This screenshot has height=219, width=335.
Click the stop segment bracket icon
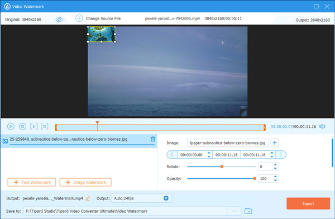click(45, 127)
